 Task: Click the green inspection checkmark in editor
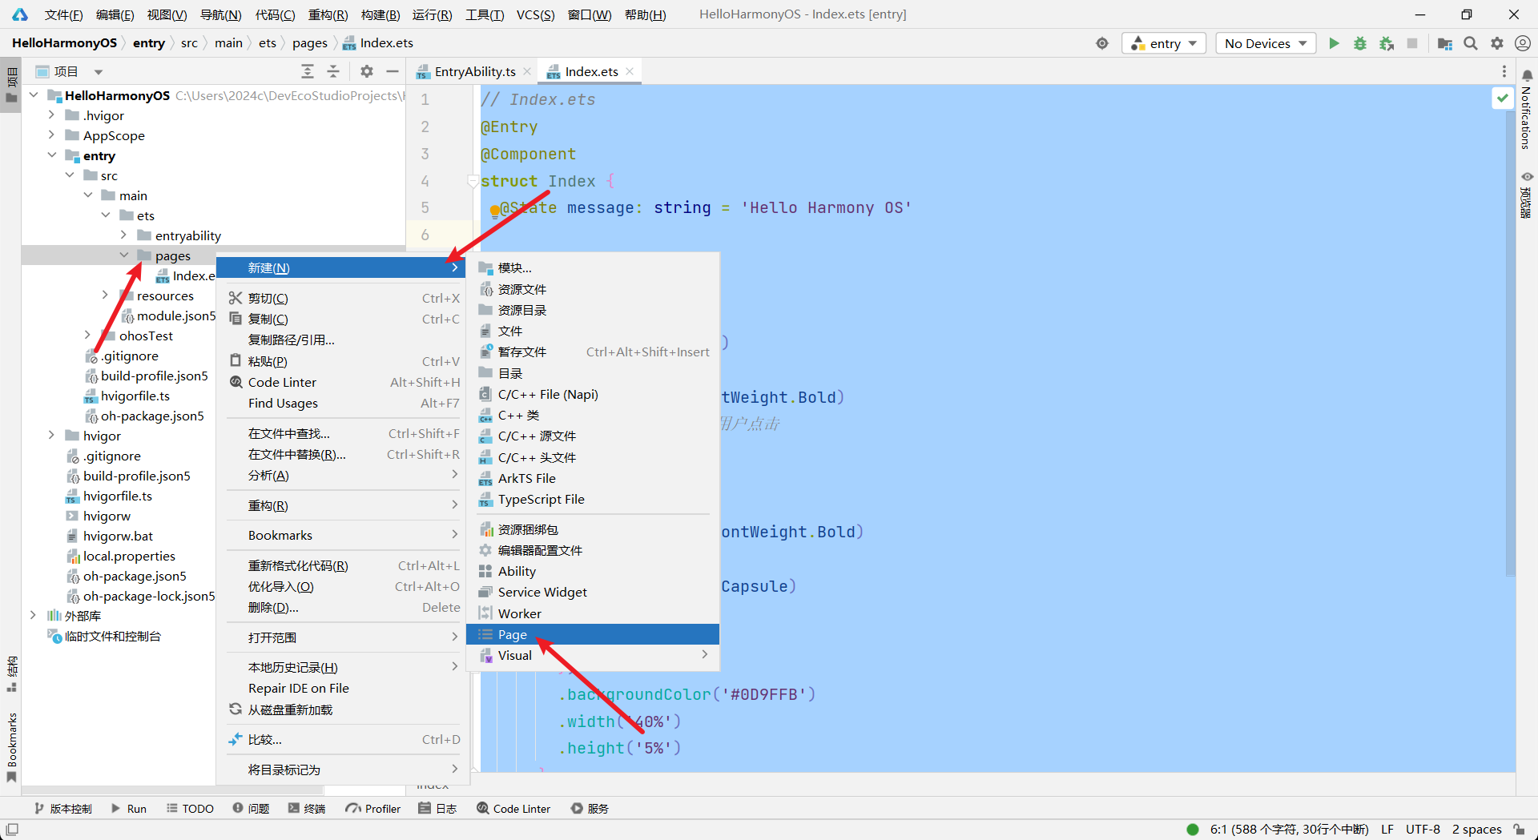1502,98
